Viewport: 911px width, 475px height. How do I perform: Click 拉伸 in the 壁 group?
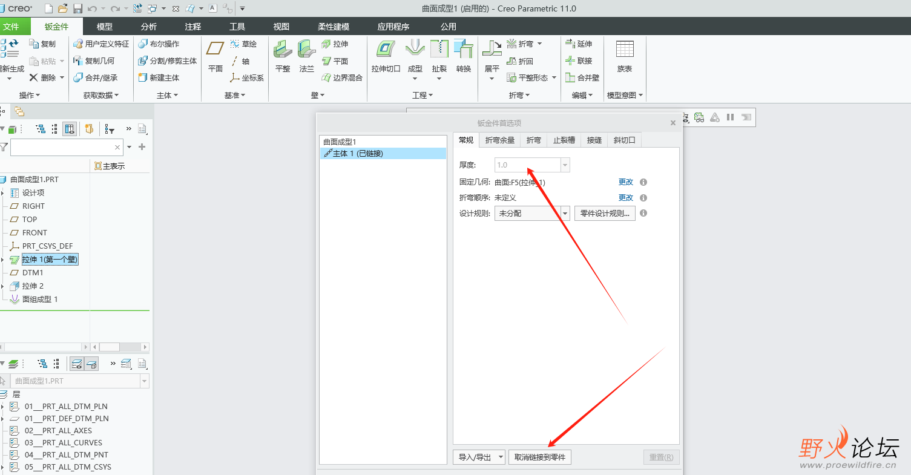[x=335, y=44]
